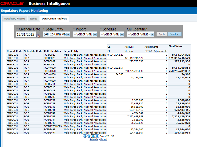Image resolution: width=197 pixels, height=147 pixels.
Task: Click the Calendar Date input field
Action: [26, 34]
